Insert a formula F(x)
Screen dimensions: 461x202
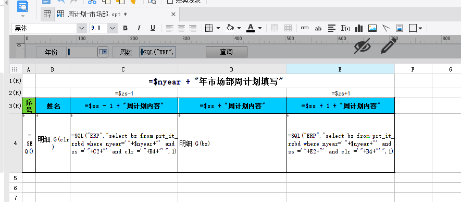point(345,28)
